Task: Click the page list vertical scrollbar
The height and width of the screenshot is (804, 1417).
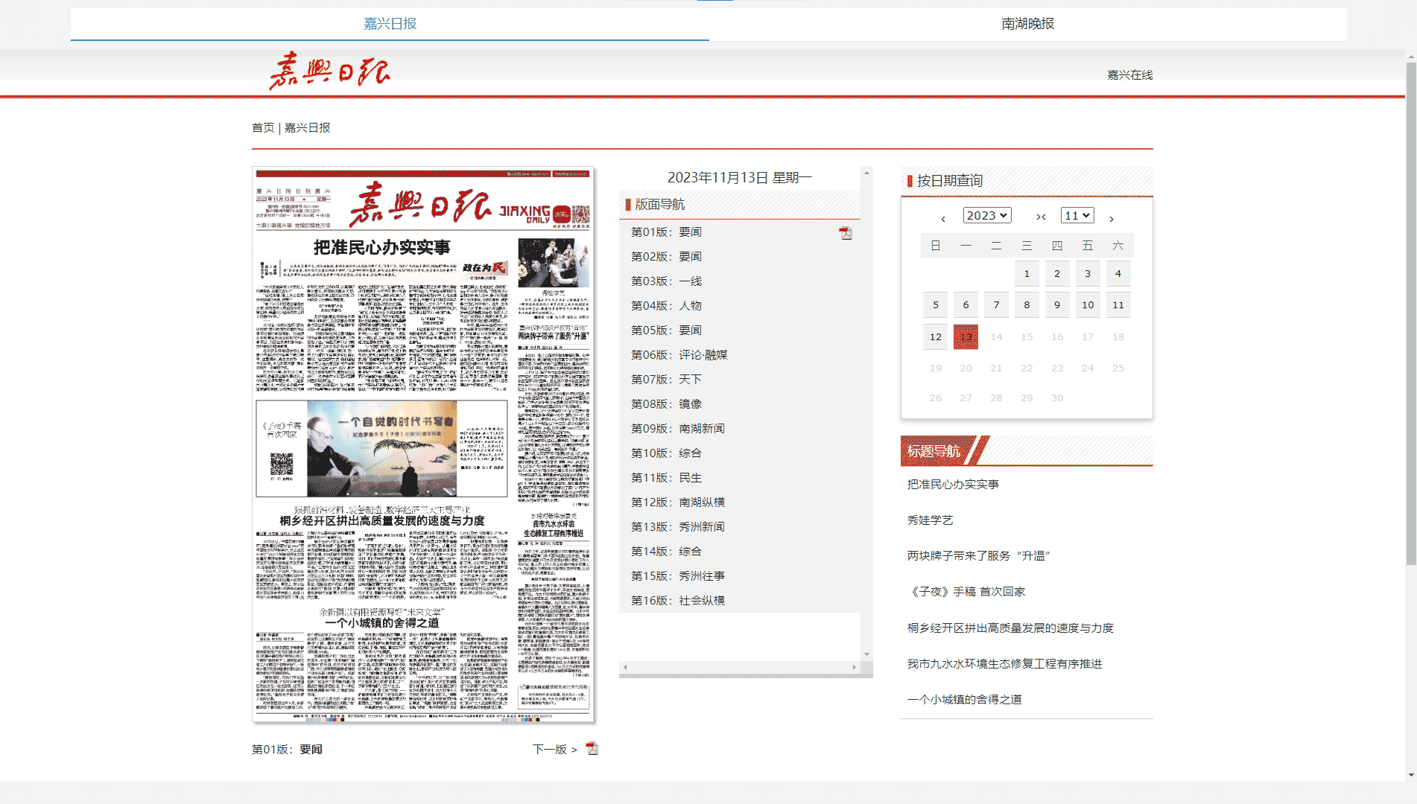Action: 866,413
